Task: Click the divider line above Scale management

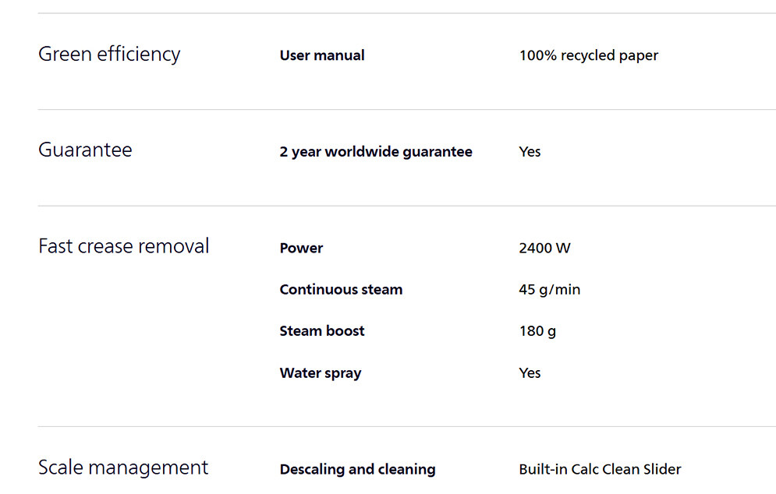Action: pos(406,426)
